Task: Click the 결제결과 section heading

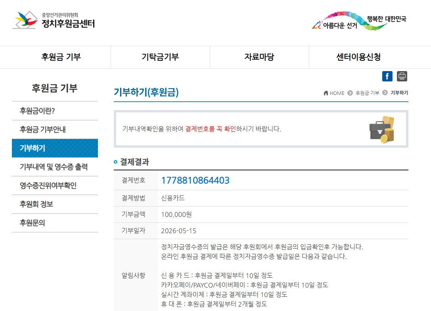Action: [135, 162]
